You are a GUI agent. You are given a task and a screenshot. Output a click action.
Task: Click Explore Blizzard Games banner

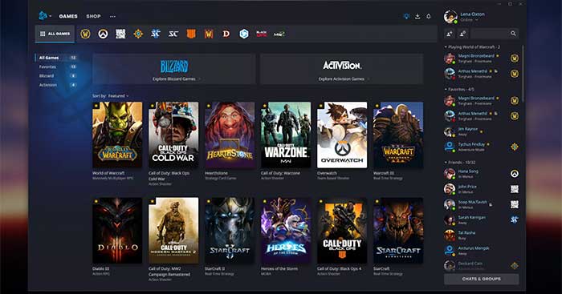pos(174,69)
